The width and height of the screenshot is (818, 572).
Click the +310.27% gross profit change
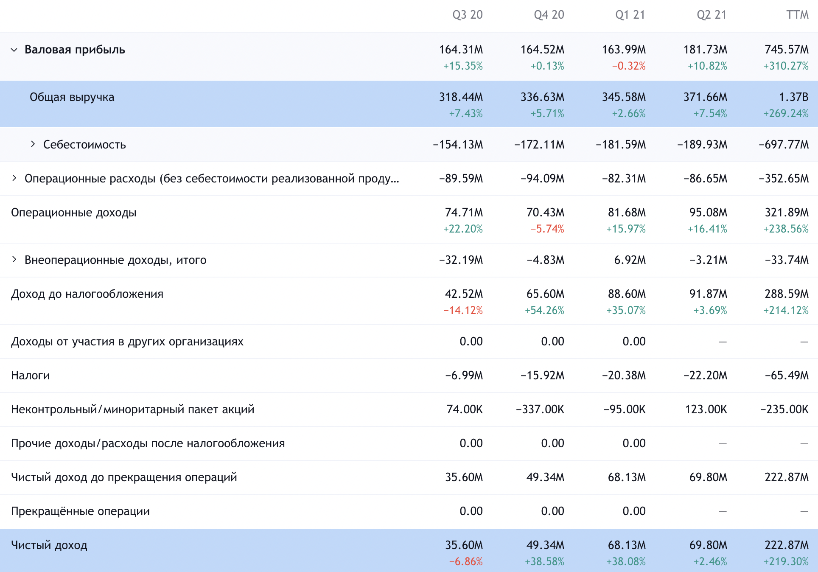coord(786,66)
